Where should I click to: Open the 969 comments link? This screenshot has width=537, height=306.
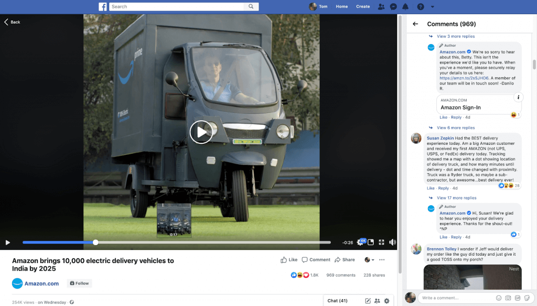click(x=341, y=275)
